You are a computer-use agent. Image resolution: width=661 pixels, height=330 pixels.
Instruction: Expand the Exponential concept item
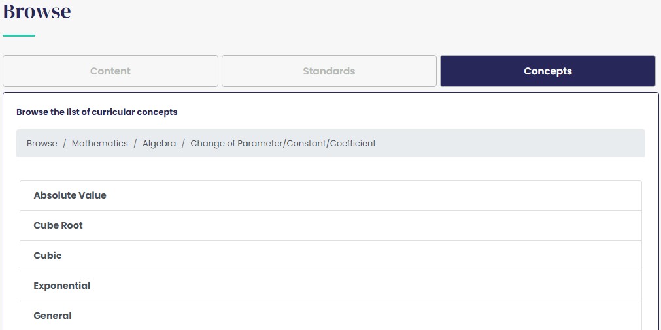62,286
